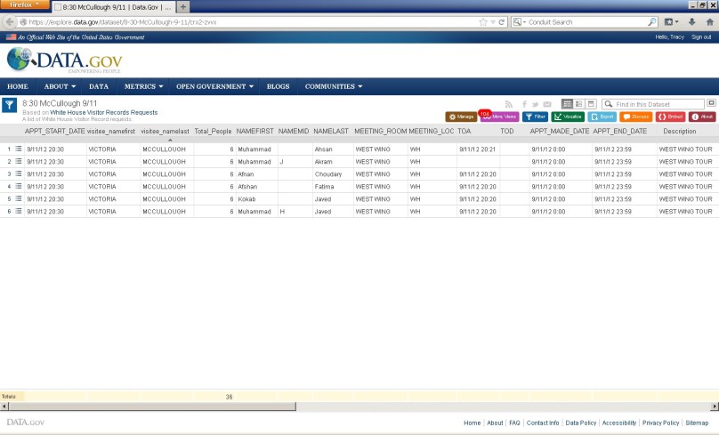The height and width of the screenshot is (435, 719).
Task: Share dataset via the Facebook icon
Action: tap(524, 104)
